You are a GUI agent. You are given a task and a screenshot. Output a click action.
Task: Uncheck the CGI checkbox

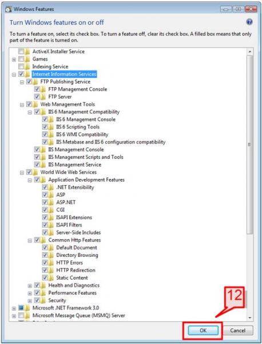[x=45, y=210]
